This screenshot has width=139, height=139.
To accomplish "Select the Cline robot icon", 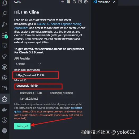I will [5, 99].
